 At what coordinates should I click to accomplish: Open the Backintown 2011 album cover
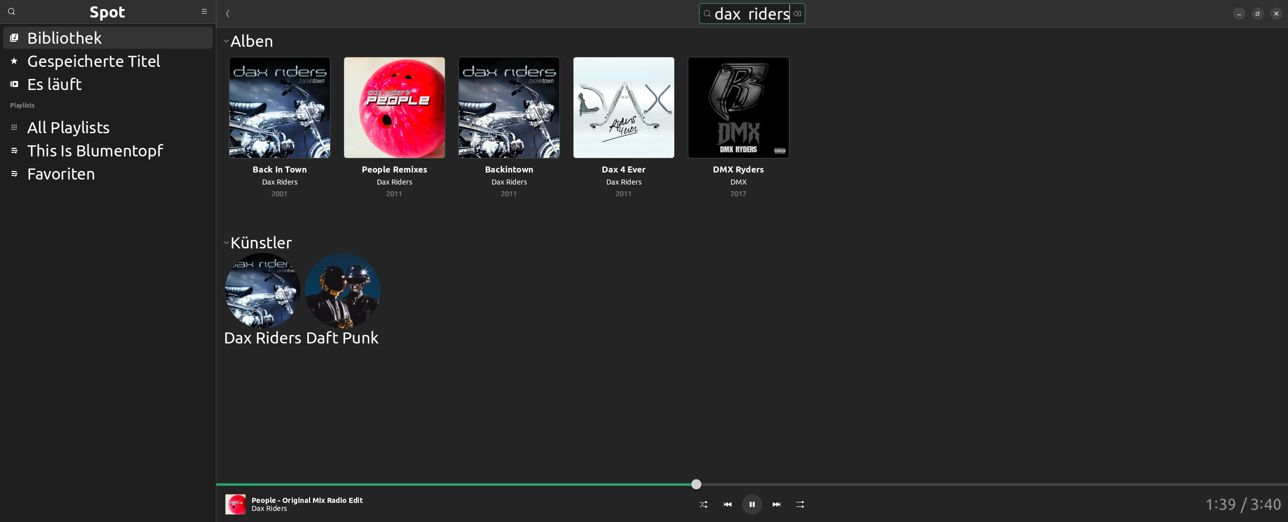click(x=509, y=108)
